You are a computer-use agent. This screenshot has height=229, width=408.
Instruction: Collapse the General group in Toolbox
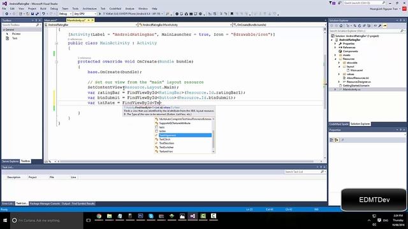pos(4,30)
